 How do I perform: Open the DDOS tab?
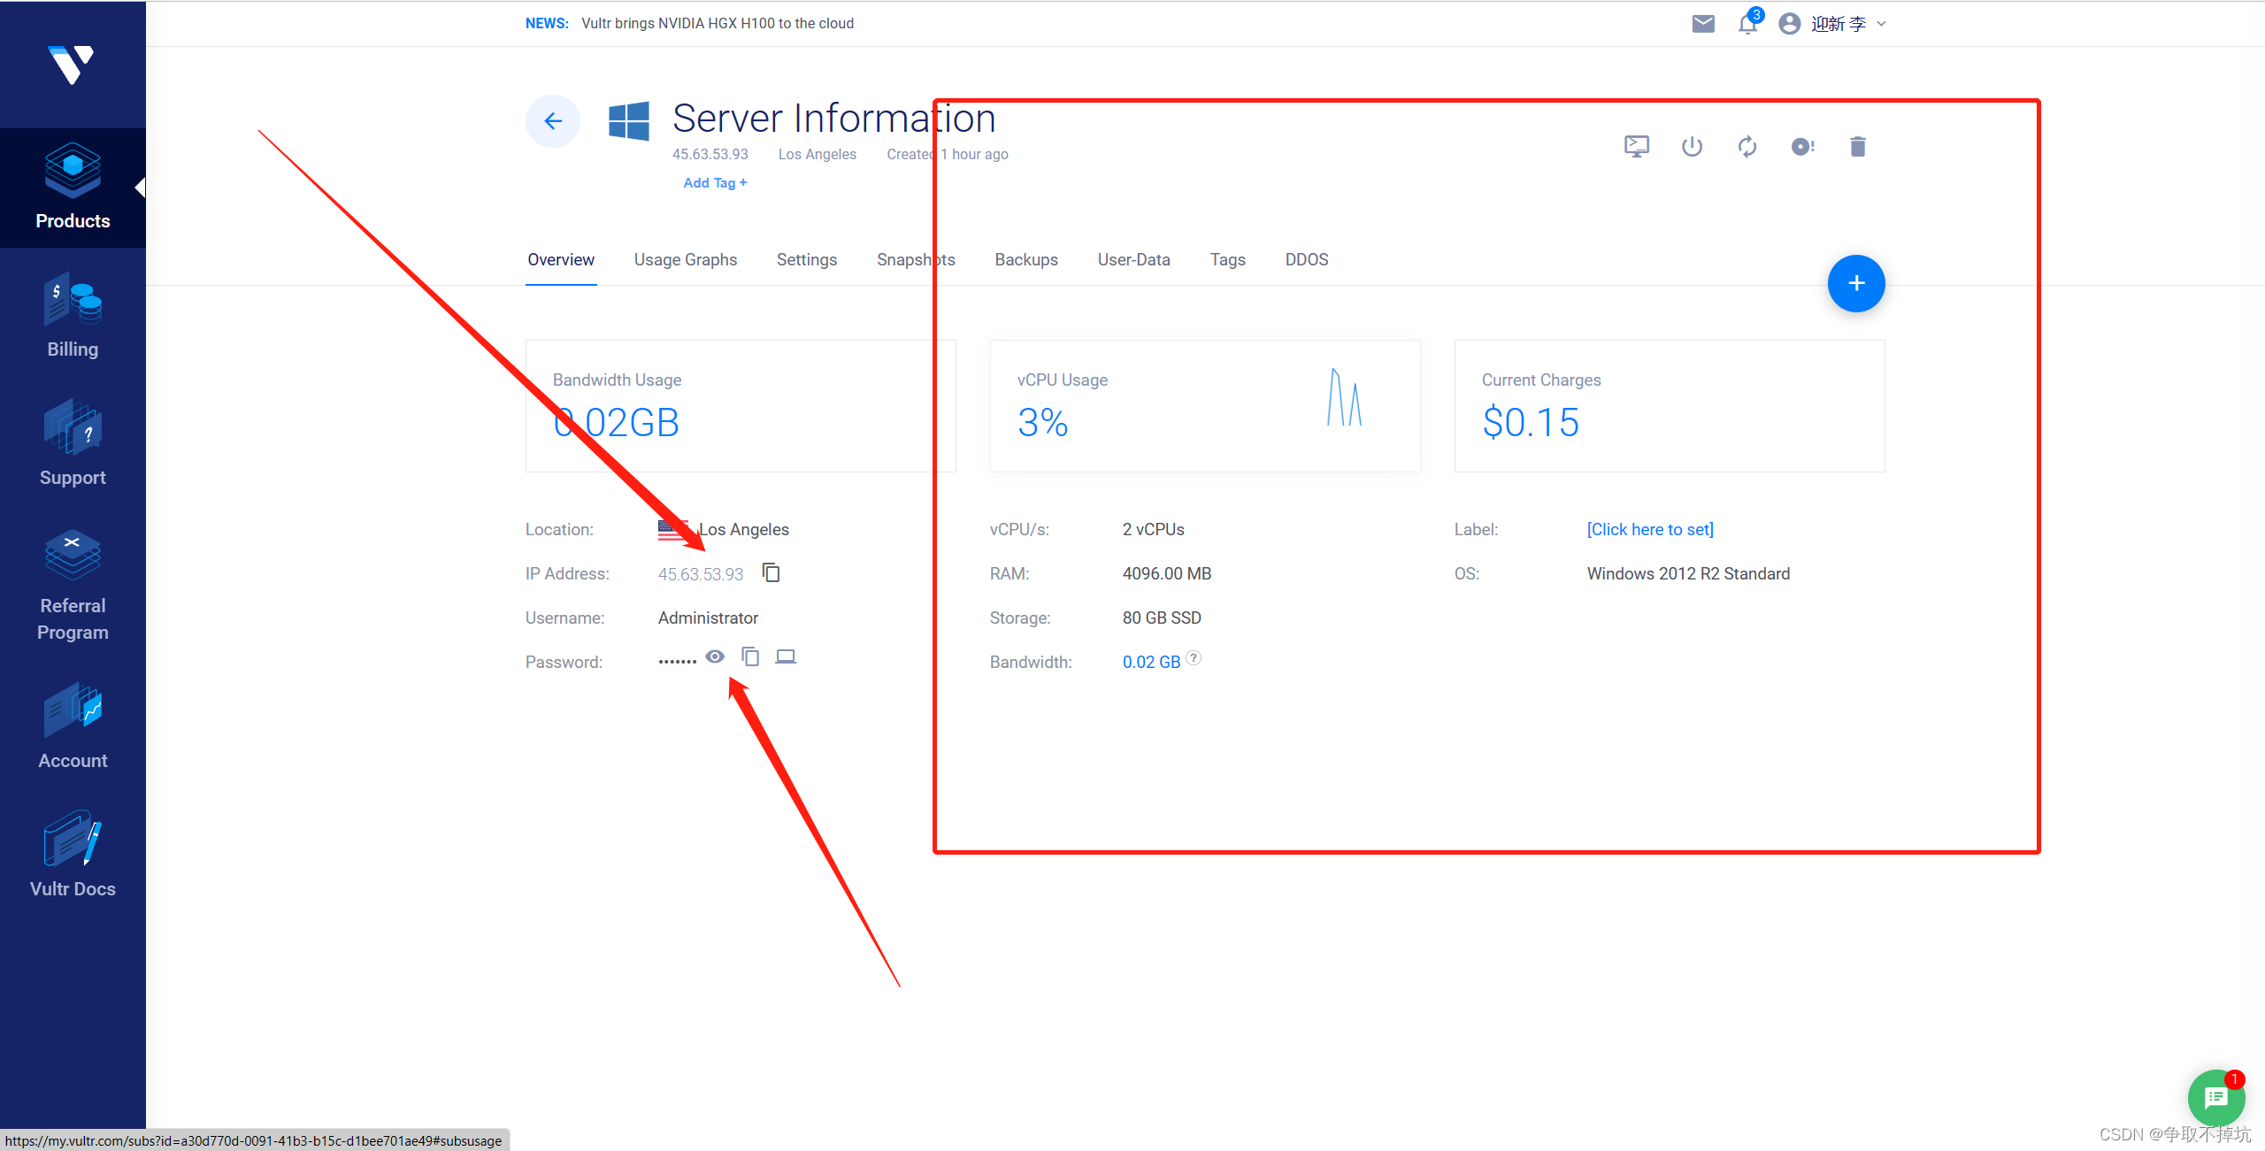[x=1307, y=260]
